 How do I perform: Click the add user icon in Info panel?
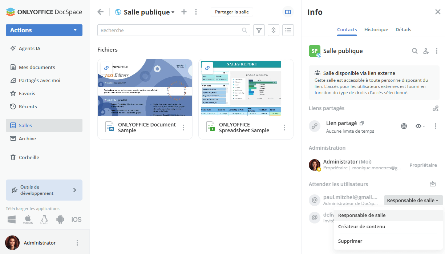click(426, 51)
